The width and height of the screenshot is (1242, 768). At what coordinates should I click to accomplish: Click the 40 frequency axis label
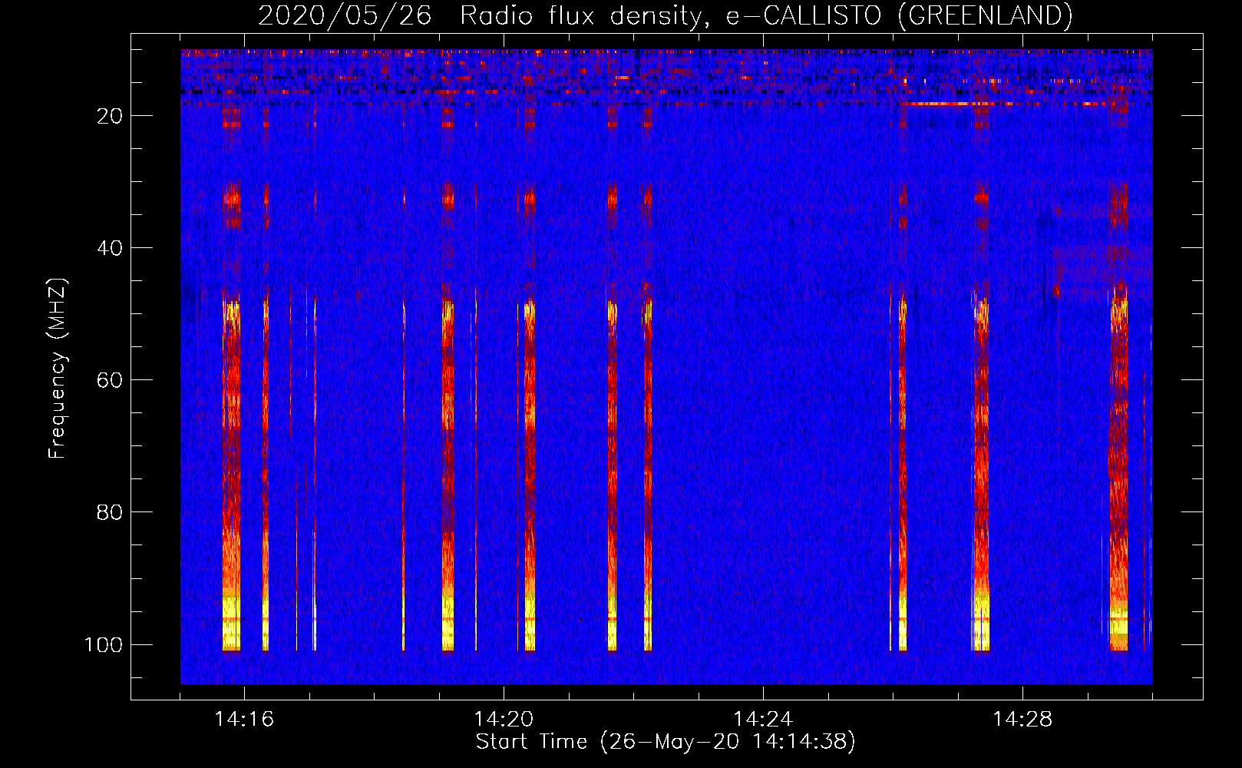110,248
